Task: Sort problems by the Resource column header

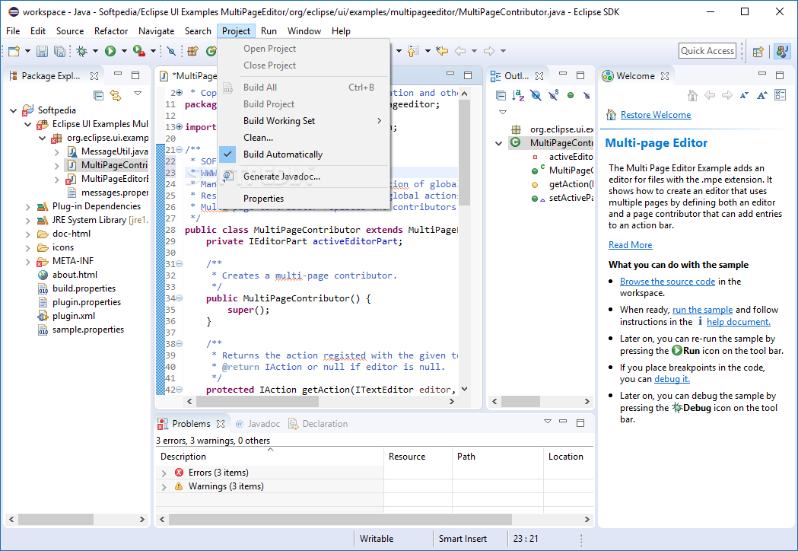Action: point(418,457)
